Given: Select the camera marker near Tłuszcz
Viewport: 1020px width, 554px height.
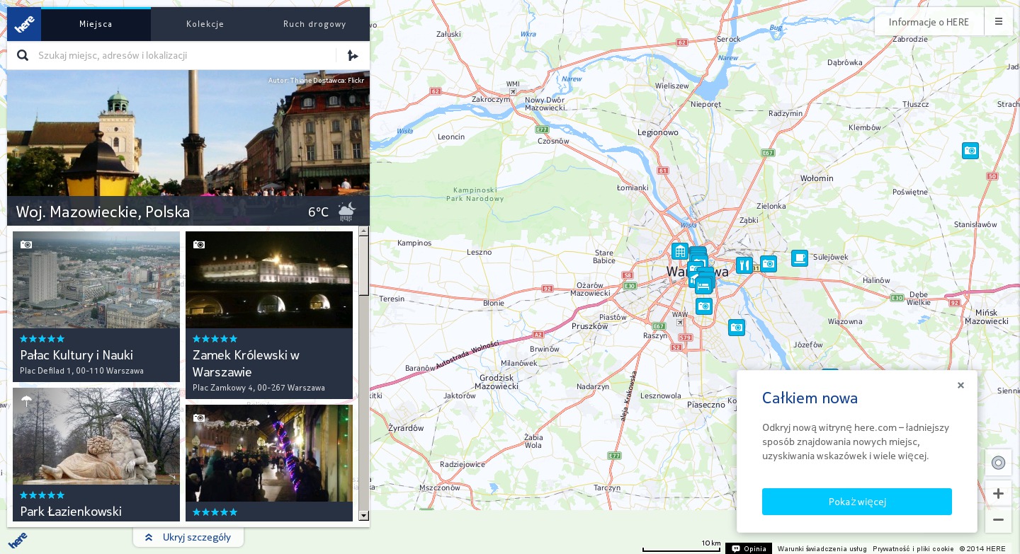Looking at the screenshot, I should point(970,150).
